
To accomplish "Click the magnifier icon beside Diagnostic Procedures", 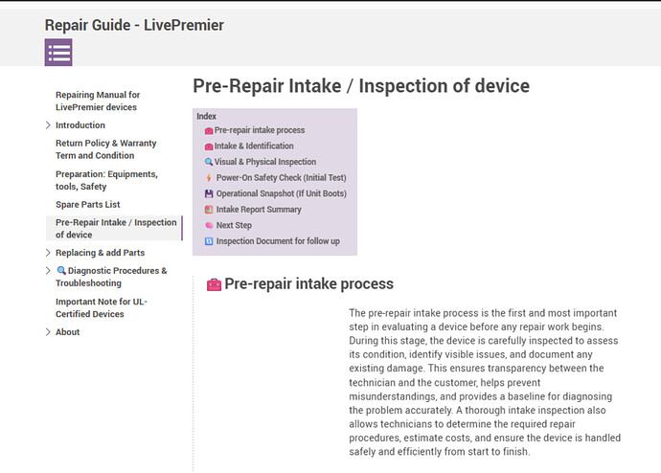I will pos(61,271).
